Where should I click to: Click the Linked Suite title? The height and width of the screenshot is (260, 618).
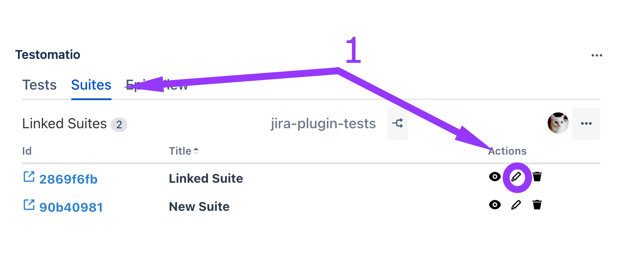(206, 178)
